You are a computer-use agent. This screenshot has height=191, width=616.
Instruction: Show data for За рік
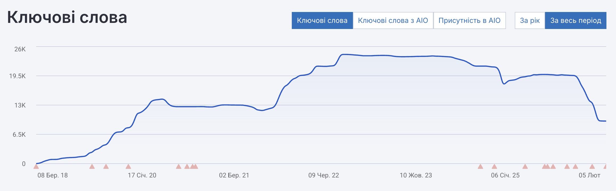530,20
